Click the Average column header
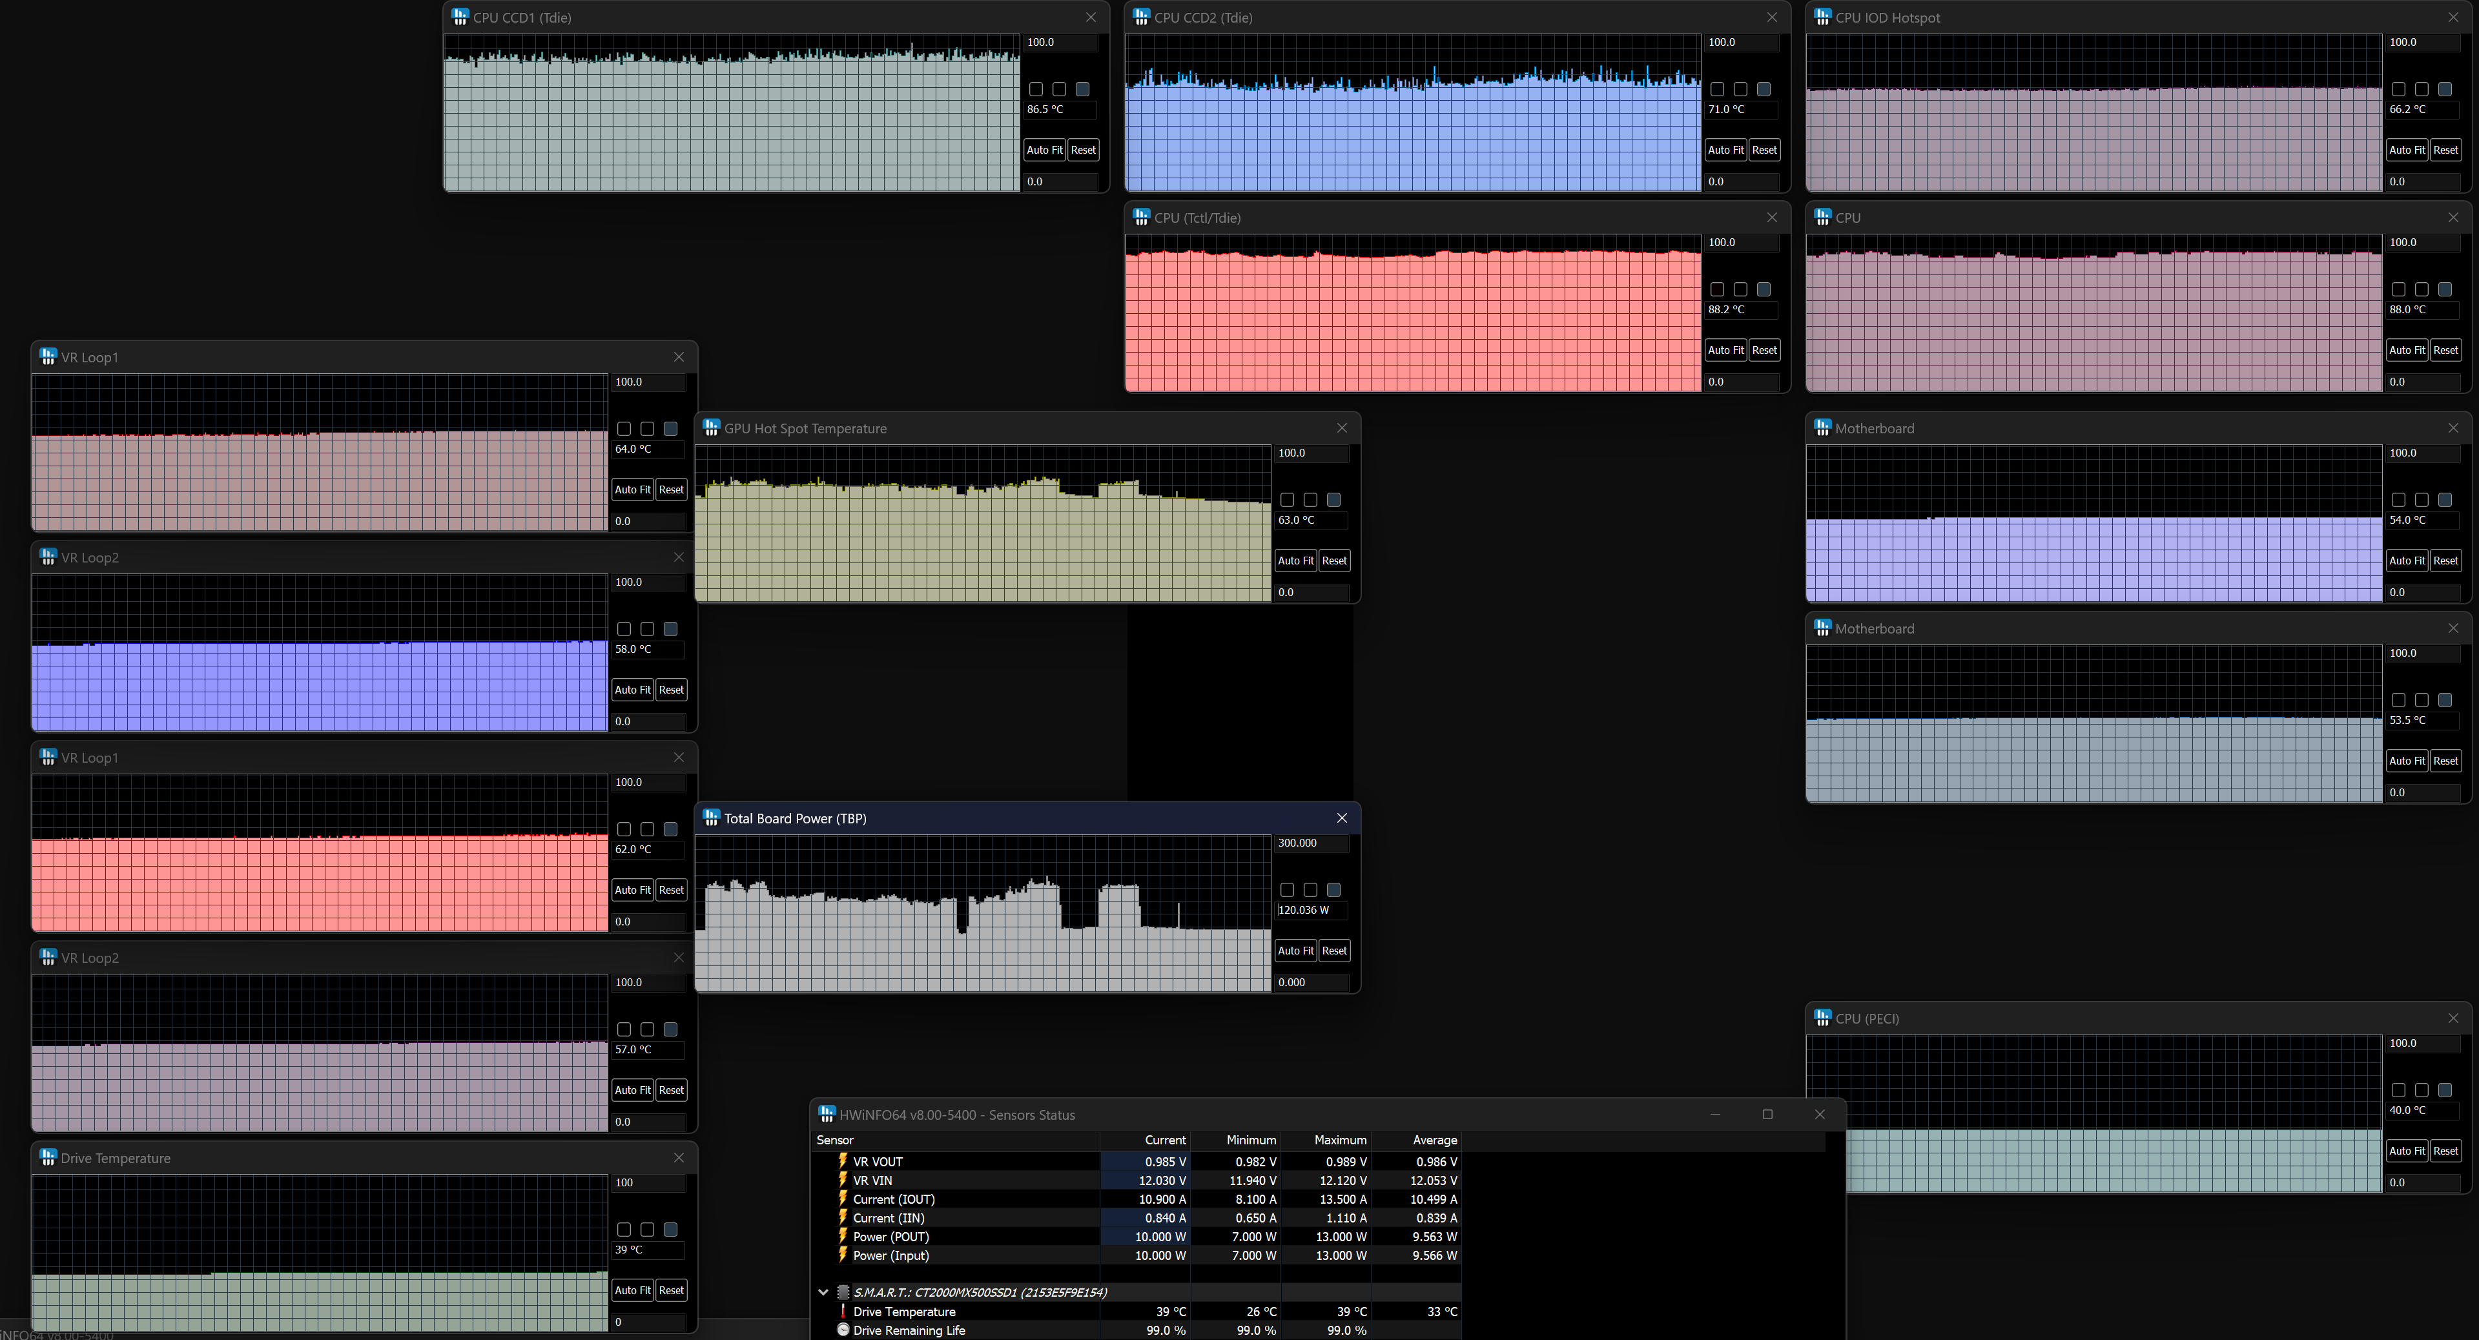The height and width of the screenshot is (1340, 2479). [1434, 1140]
